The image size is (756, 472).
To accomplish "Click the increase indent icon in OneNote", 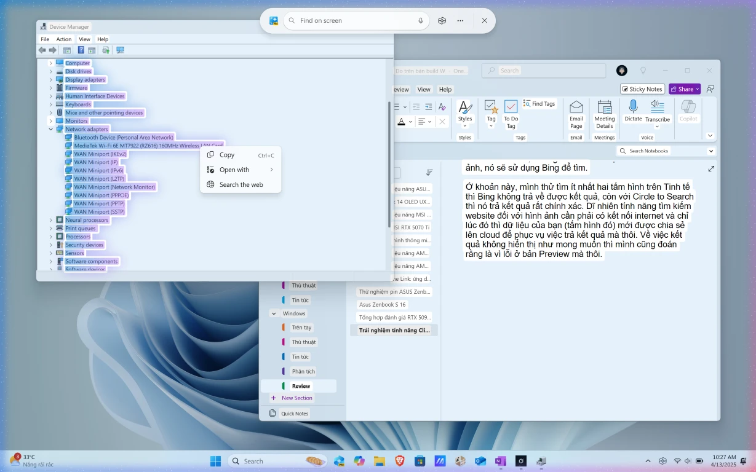I will click(429, 106).
